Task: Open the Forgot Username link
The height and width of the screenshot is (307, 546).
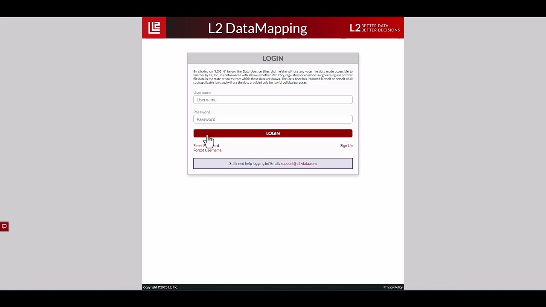Action: 207,150
